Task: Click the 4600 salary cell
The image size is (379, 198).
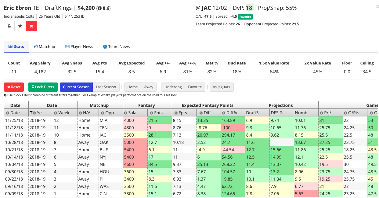Action: (x=135, y=164)
